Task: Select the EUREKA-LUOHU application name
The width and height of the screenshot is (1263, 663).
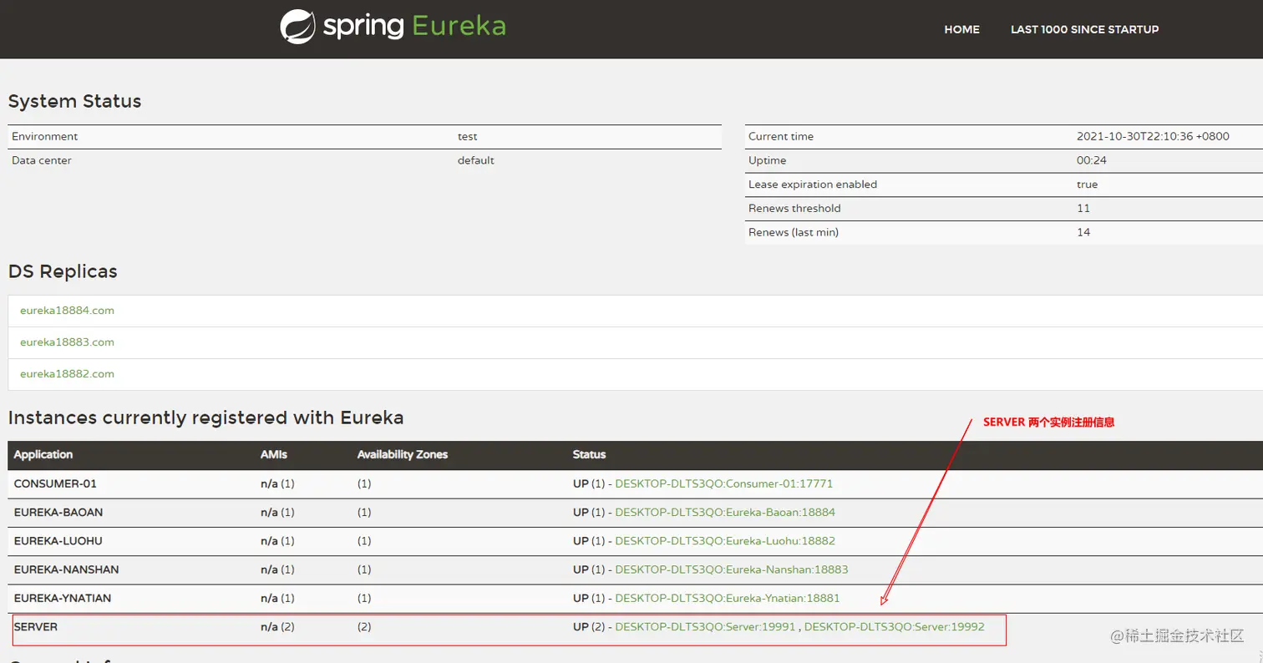Action: pyautogui.click(x=58, y=541)
